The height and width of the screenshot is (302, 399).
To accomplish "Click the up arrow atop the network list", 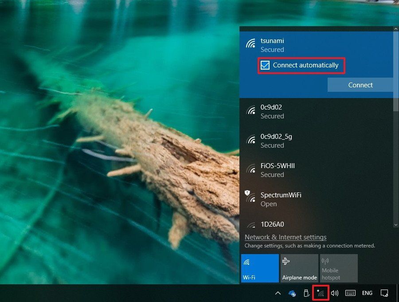I will coord(396,28).
